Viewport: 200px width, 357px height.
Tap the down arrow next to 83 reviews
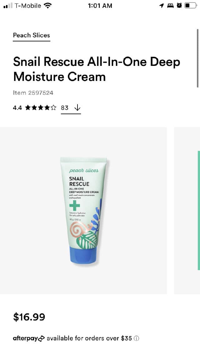coord(77,108)
